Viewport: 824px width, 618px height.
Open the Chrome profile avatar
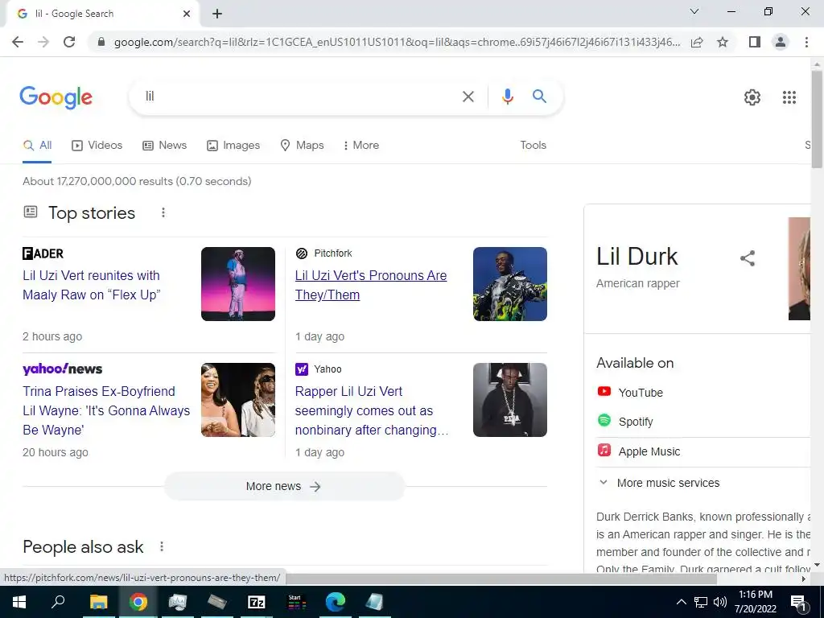(781, 42)
